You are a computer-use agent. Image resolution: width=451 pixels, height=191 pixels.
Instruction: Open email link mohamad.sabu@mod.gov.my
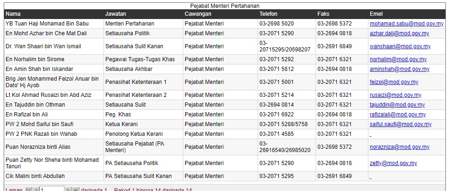point(400,24)
